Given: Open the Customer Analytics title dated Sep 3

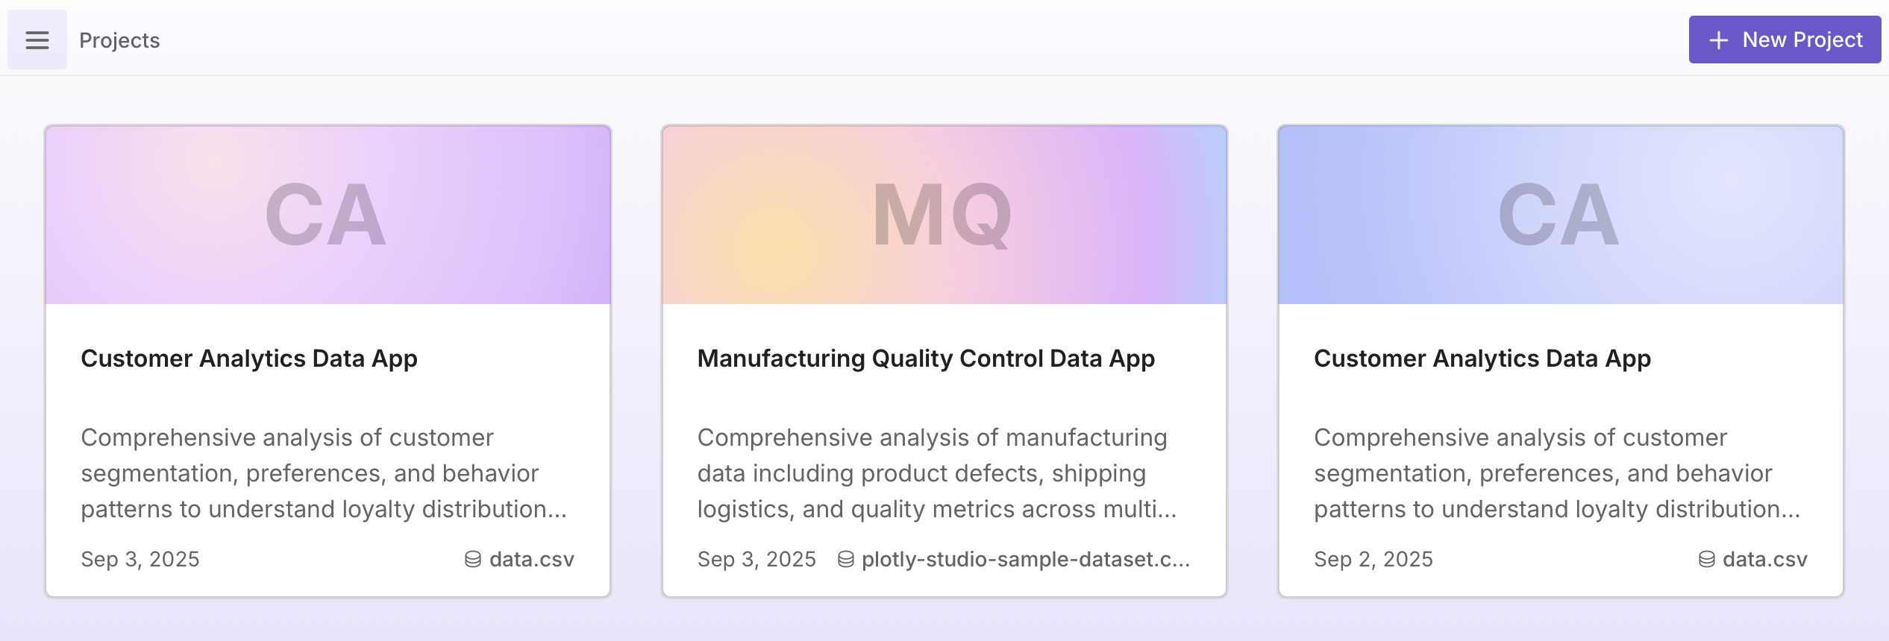Looking at the screenshot, I should pos(249,359).
